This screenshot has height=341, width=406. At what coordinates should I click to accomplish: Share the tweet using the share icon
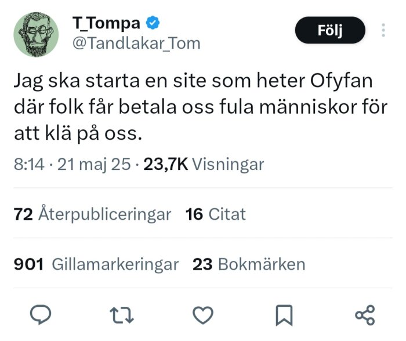pyautogui.click(x=365, y=314)
